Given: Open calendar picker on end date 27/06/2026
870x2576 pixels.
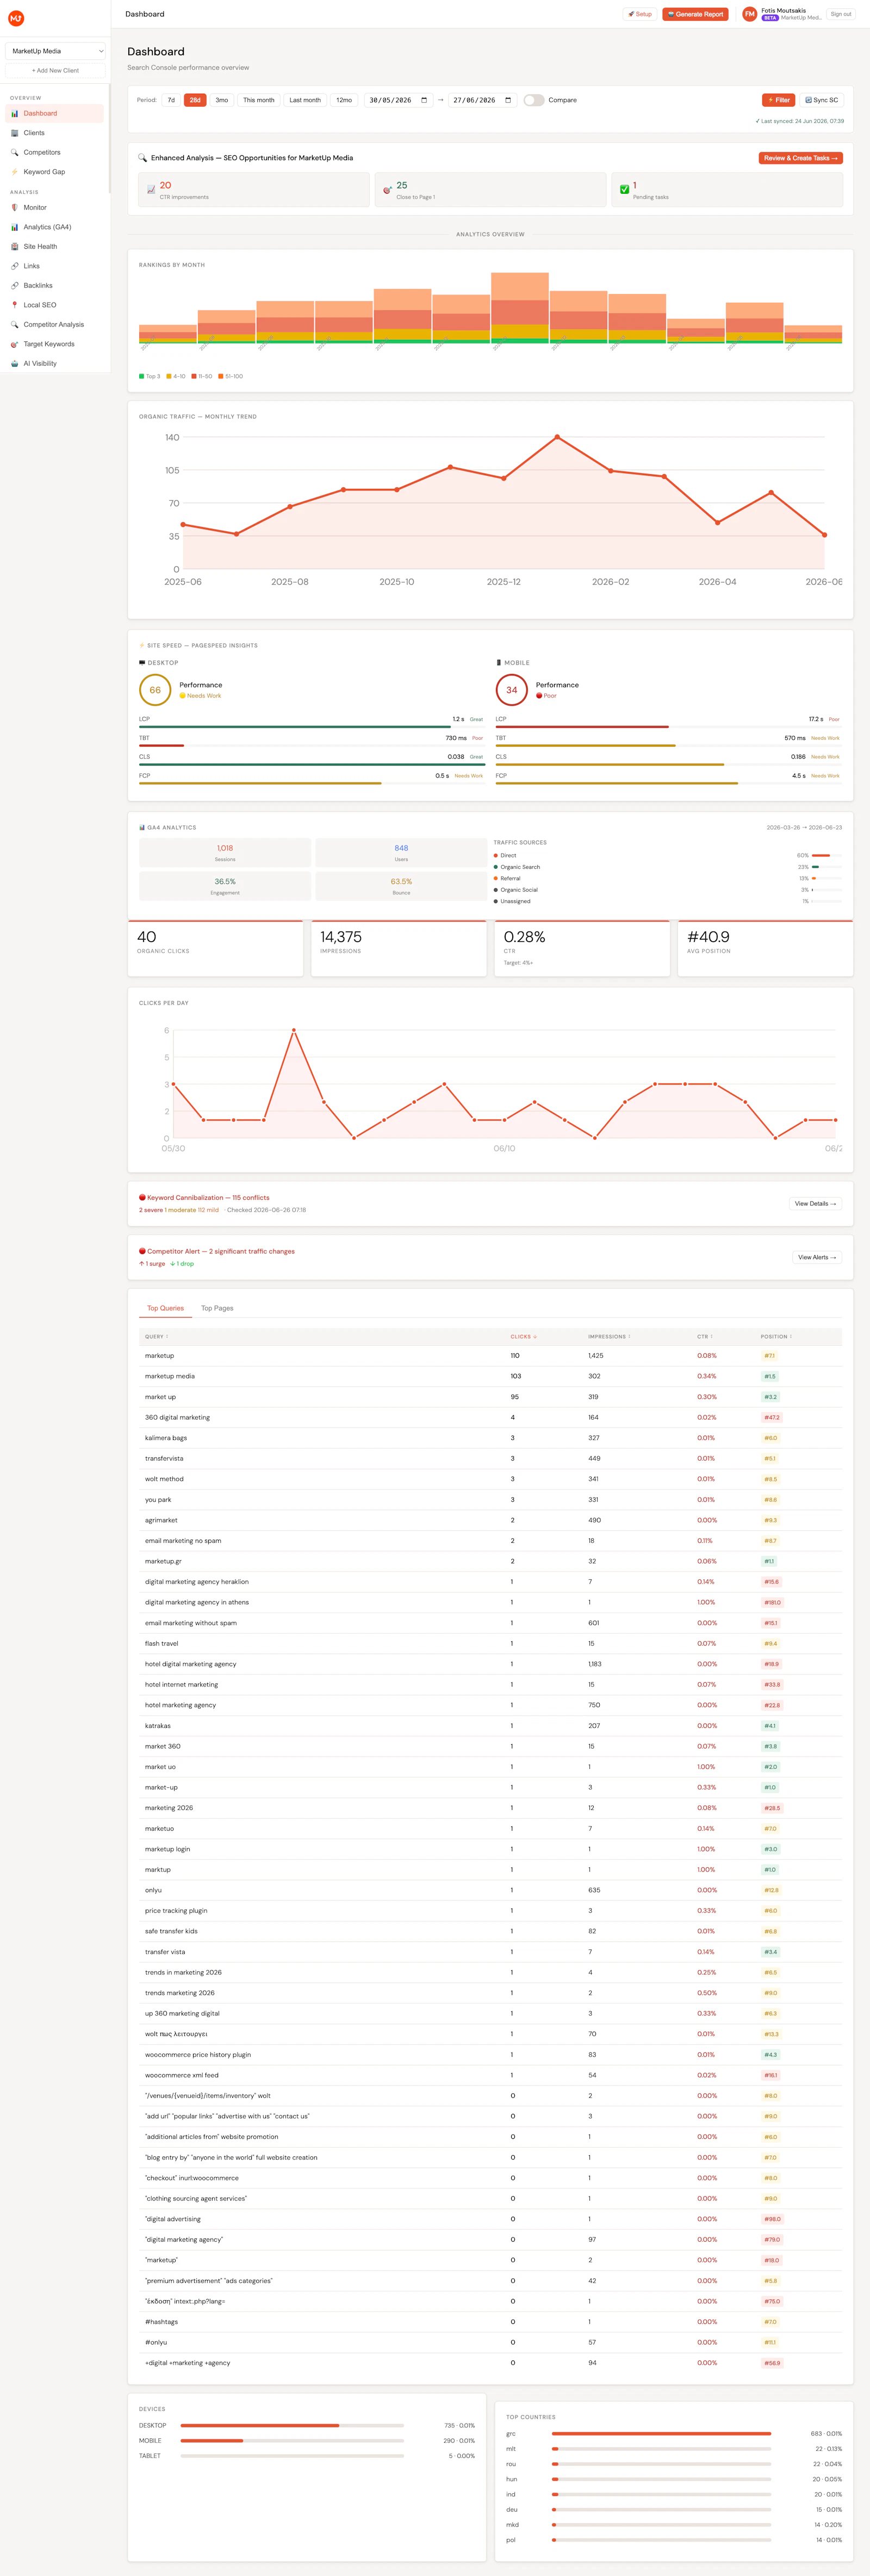Looking at the screenshot, I should tap(507, 100).
